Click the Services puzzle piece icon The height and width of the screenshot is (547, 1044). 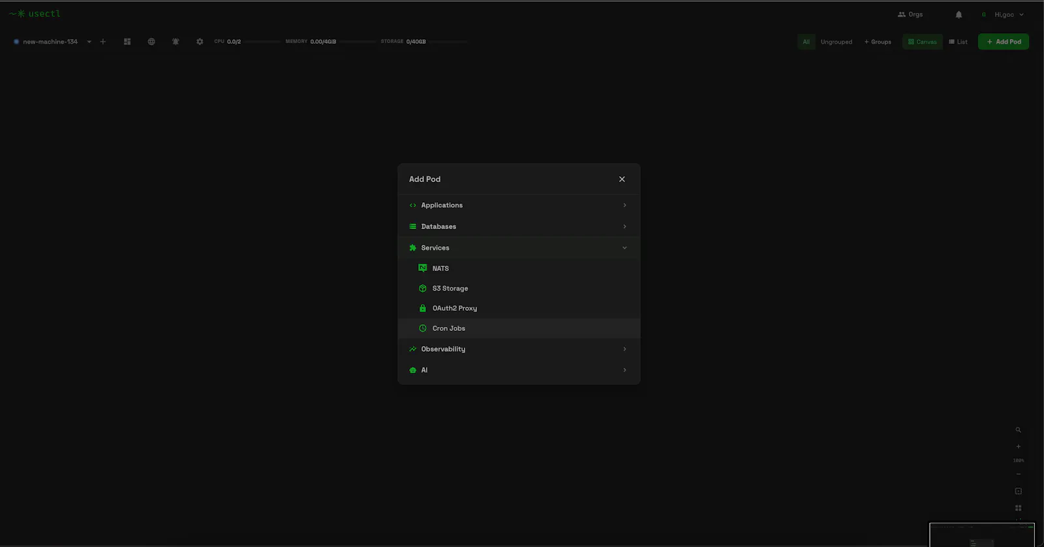413,248
